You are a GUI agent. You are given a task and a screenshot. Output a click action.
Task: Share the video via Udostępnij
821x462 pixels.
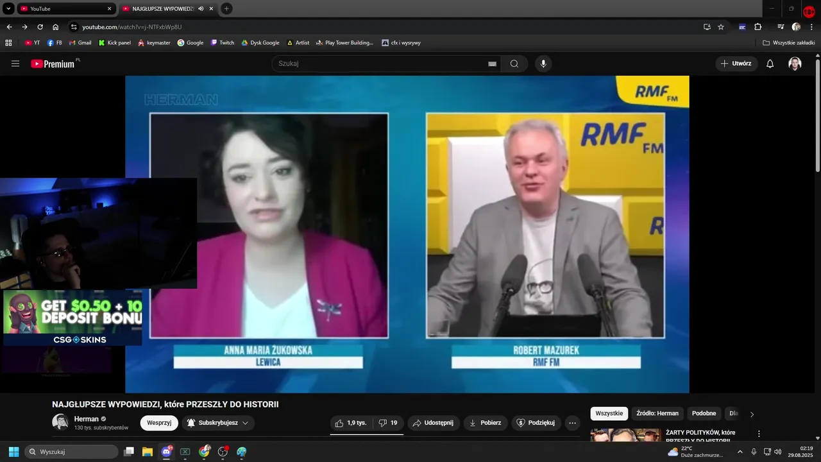(433, 423)
